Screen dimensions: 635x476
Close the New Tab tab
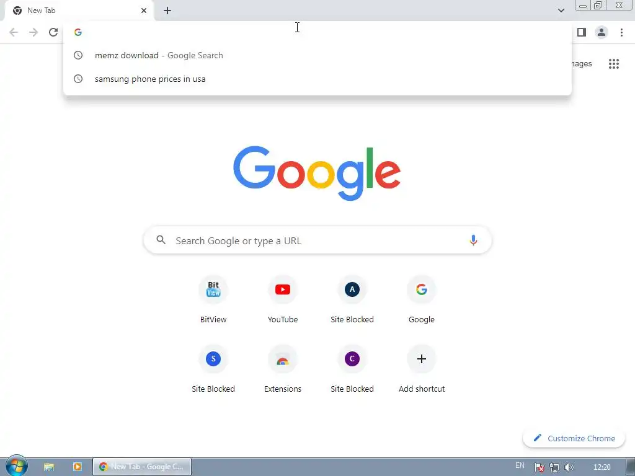tap(144, 11)
